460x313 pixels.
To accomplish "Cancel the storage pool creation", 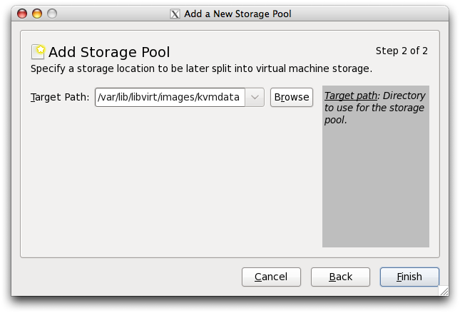I will (271, 277).
